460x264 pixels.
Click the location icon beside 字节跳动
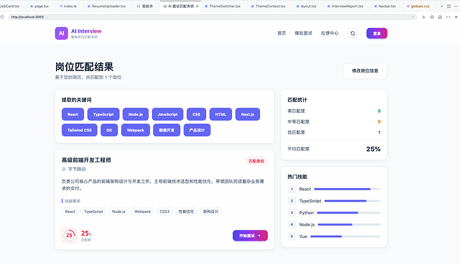pos(63,169)
